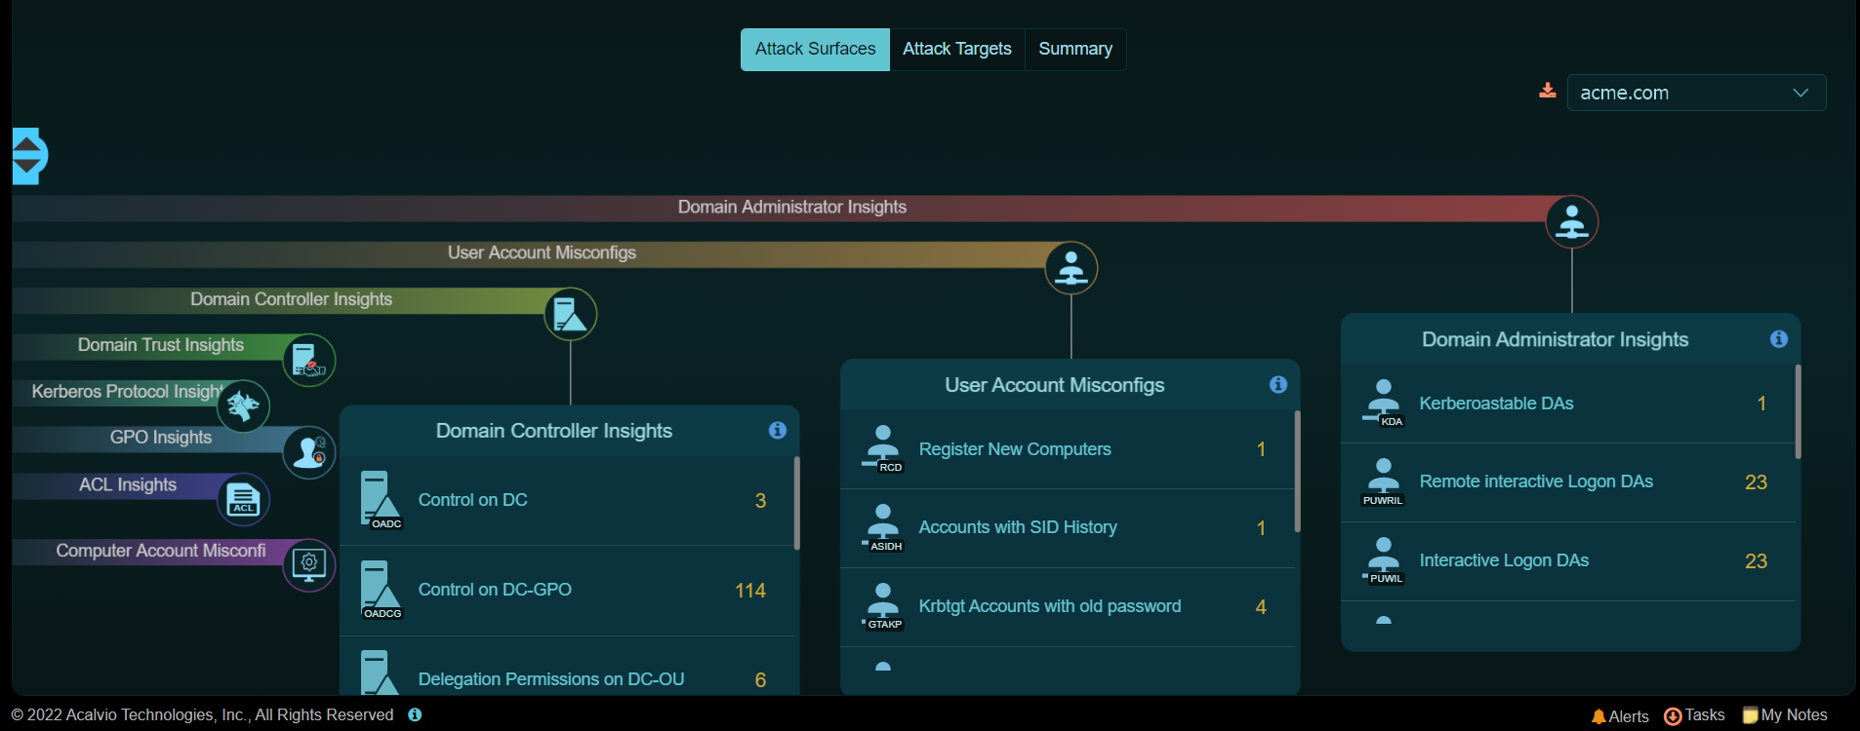Open the Domain Trust Insights icon
This screenshot has width=1860, height=731.
coord(309,360)
